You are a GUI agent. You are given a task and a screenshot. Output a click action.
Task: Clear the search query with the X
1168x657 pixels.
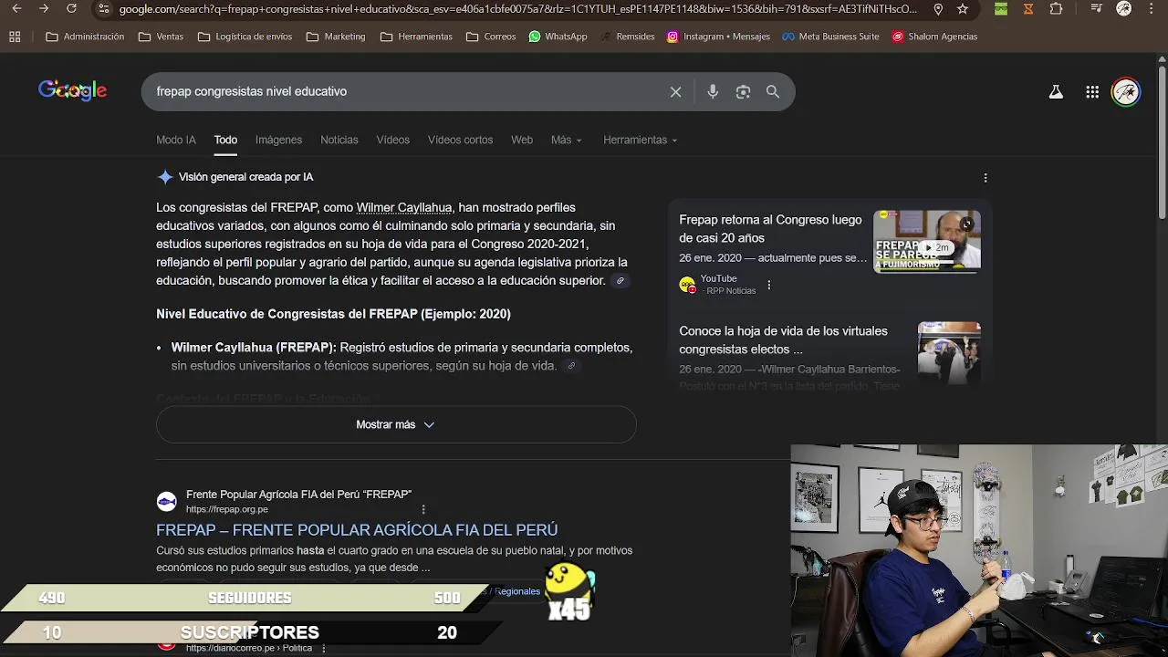(675, 92)
